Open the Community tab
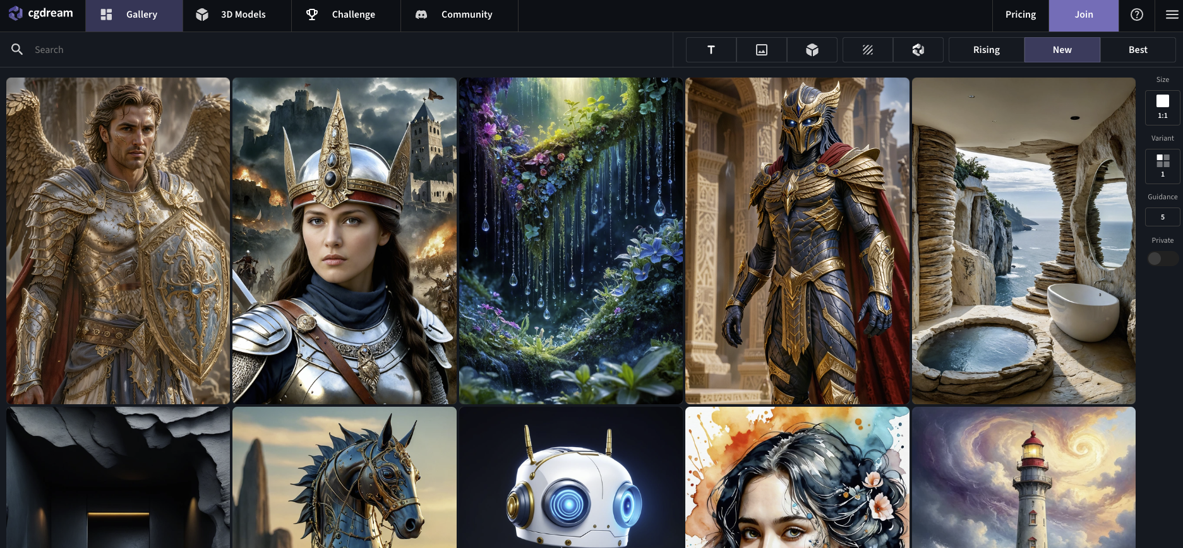1183x548 pixels. pos(459,15)
